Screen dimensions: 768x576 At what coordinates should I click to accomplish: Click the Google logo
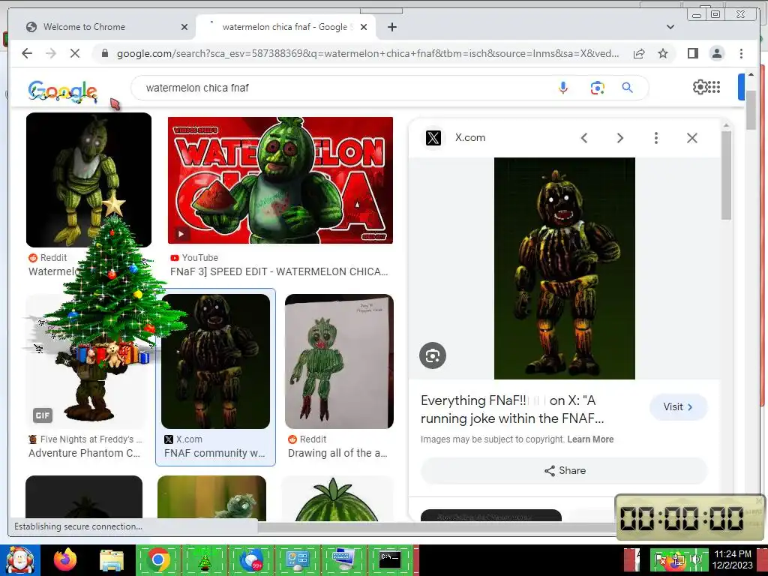click(62, 91)
